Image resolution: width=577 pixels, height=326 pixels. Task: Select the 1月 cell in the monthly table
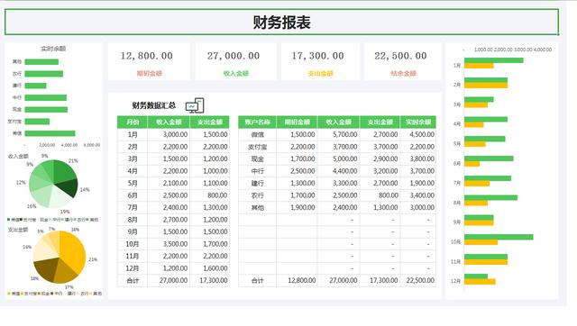(133, 134)
